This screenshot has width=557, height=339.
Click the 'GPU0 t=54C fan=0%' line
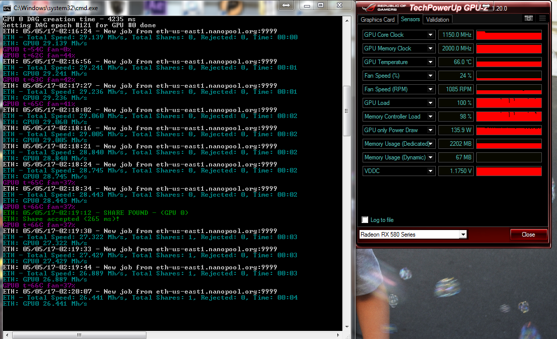click(x=37, y=49)
